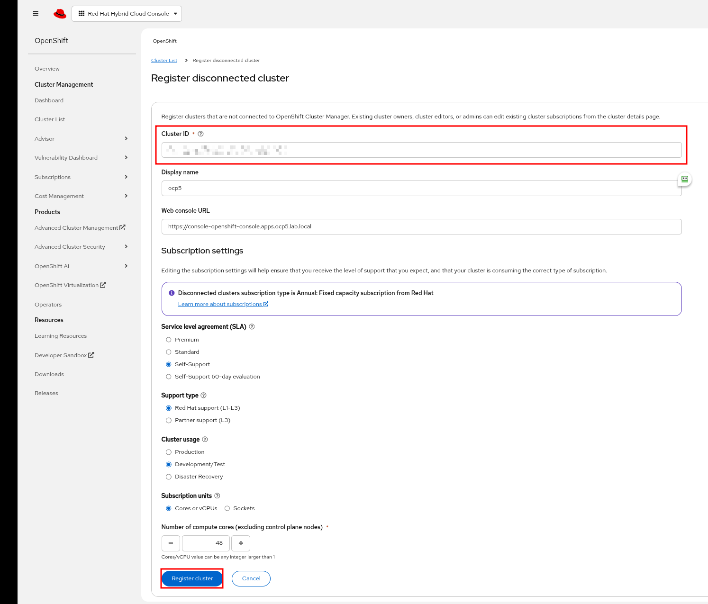Image resolution: width=708 pixels, height=604 pixels.
Task: Open Developer Sandbox in the sidebar
Action: 61,355
